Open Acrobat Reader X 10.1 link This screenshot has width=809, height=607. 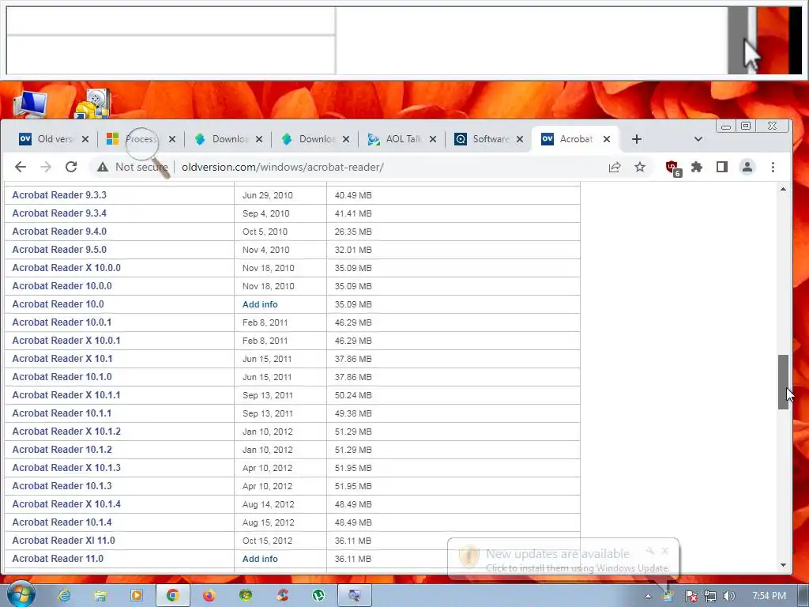[x=62, y=358]
